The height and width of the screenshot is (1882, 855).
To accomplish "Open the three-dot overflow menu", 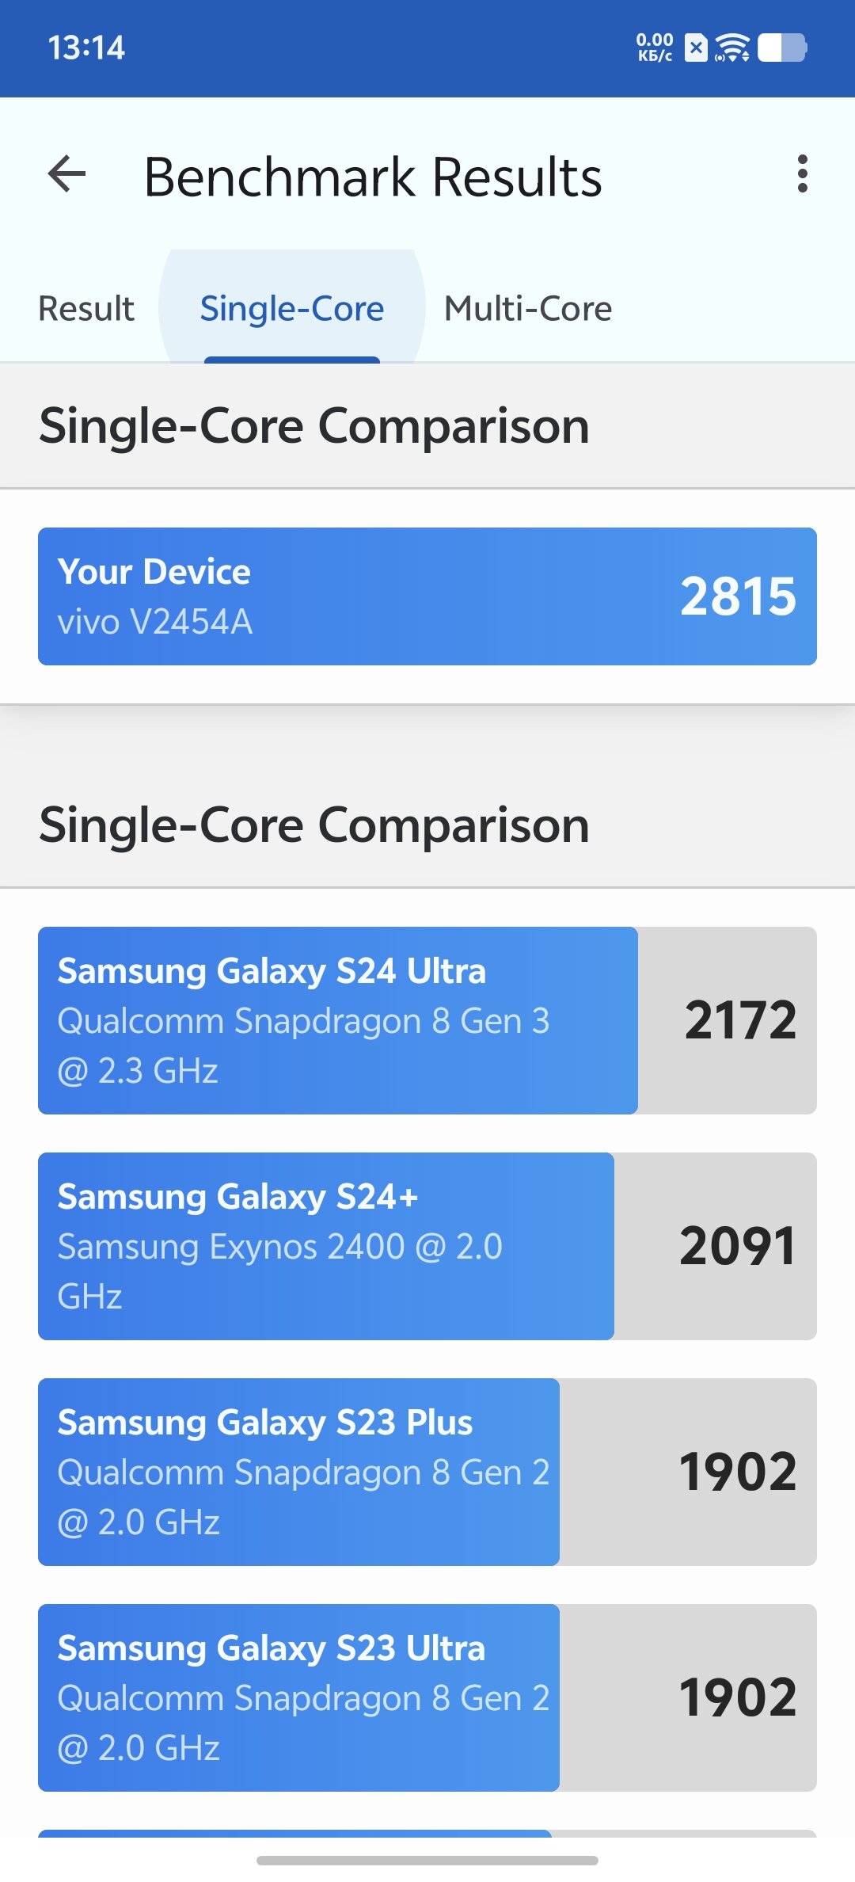I will [803, 174].
